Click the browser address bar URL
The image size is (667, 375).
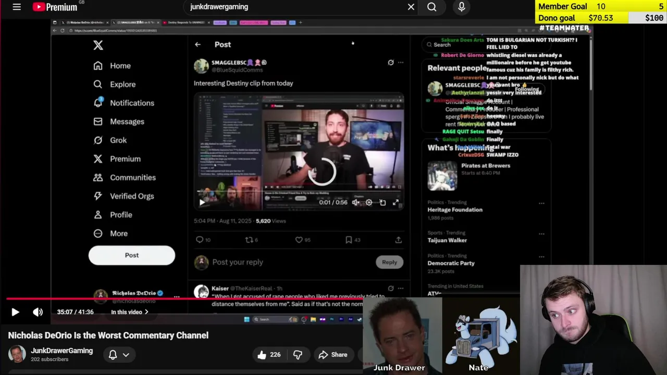tap(115, 31)
